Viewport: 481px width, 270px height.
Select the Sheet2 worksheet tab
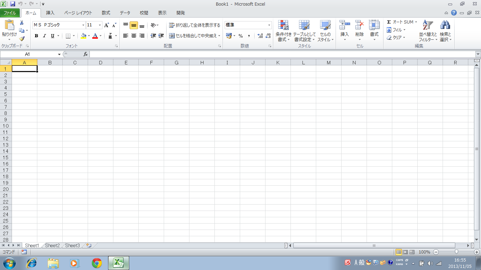pyautogui.click(x=52, y=245)
